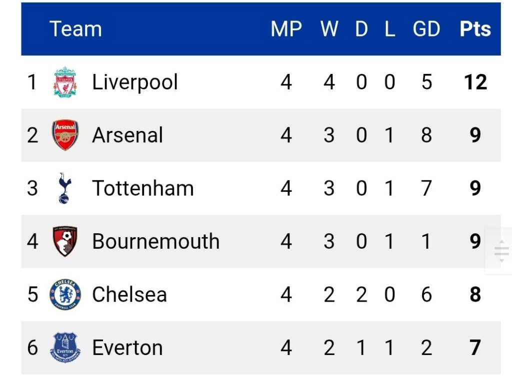Open the Everton team name
The image size is (512, 383).
[127, 348]
